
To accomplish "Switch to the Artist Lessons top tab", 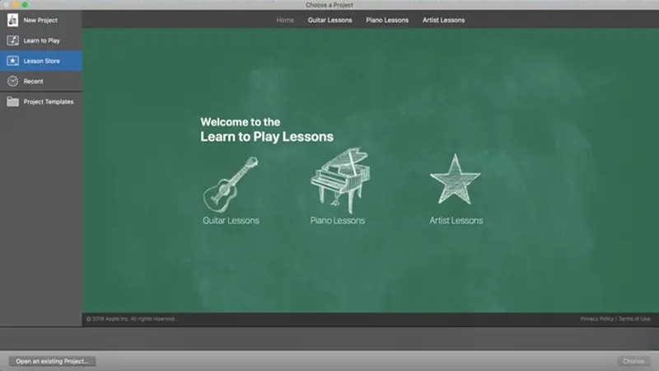I will [443, 20].
